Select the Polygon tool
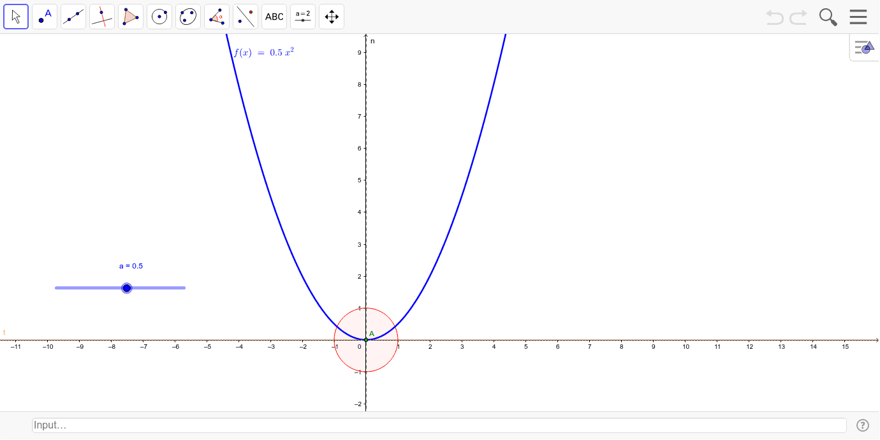 tap(131, 17)
